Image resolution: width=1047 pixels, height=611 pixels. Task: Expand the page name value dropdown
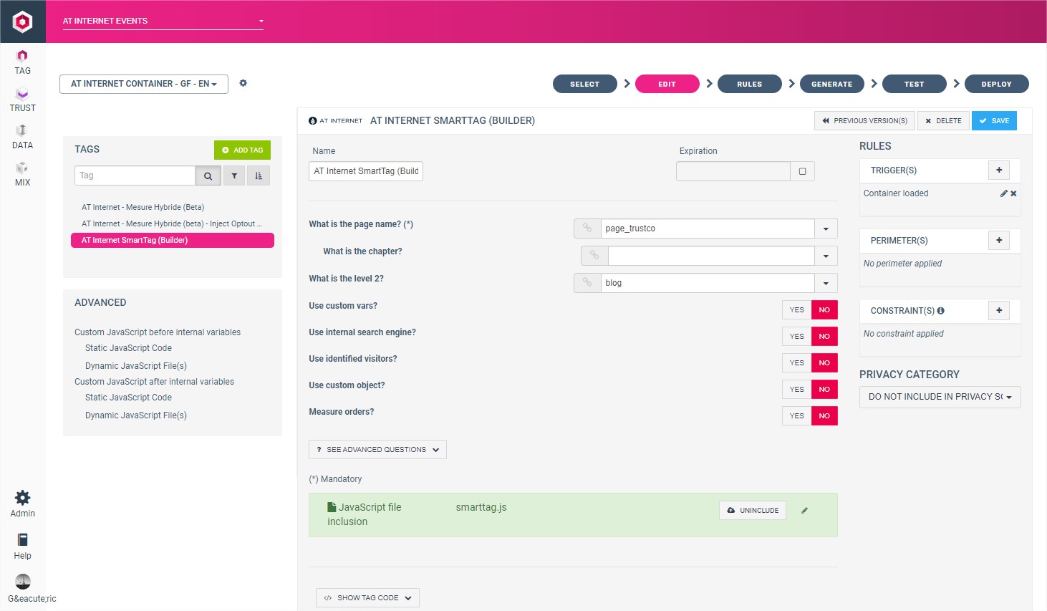pyautogui.click(x=826, y=228)
